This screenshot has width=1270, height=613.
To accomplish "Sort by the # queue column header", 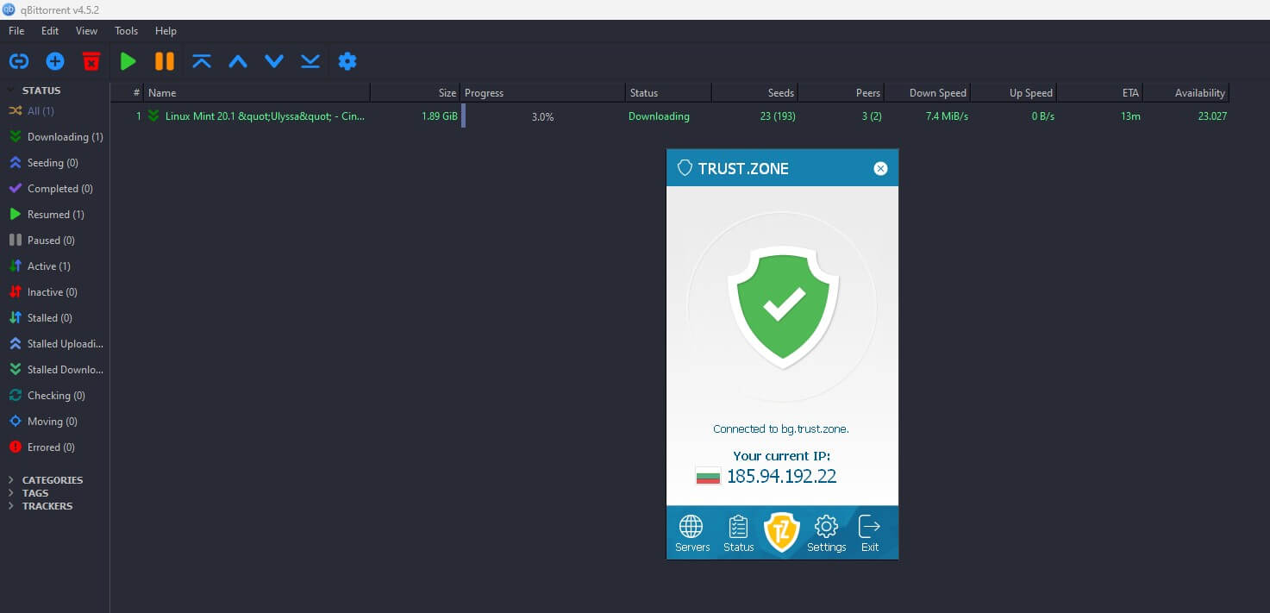I will tap(128, 93).
